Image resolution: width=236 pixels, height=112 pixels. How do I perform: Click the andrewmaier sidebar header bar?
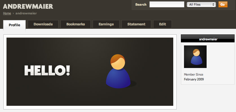pyautogui.click(x=208, y=38)
